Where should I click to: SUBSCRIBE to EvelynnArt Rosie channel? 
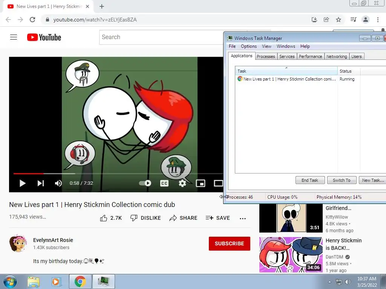point(230,243)
